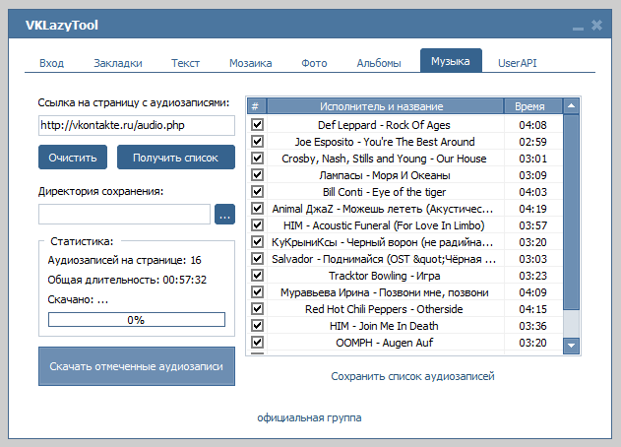
Task: Toggle the Tracktor Bowling - Игра checkbox
Action: tap(258, 276)
